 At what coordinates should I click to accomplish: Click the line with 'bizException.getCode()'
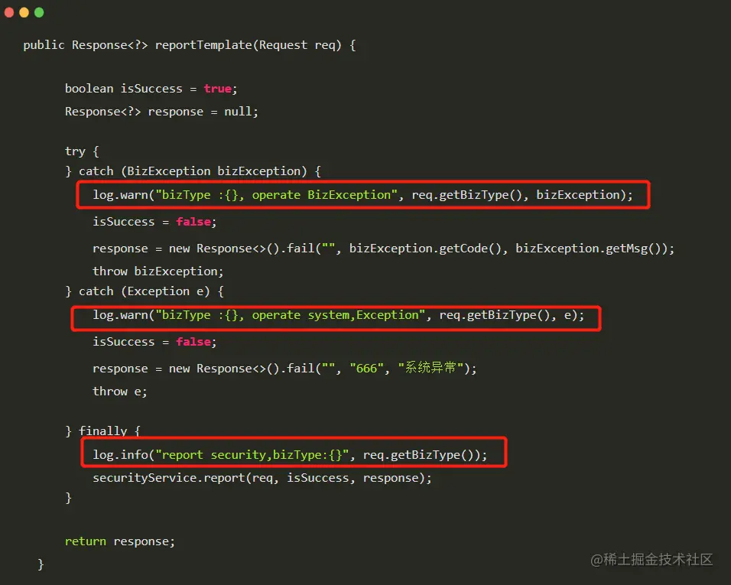[x=383, y=249]
